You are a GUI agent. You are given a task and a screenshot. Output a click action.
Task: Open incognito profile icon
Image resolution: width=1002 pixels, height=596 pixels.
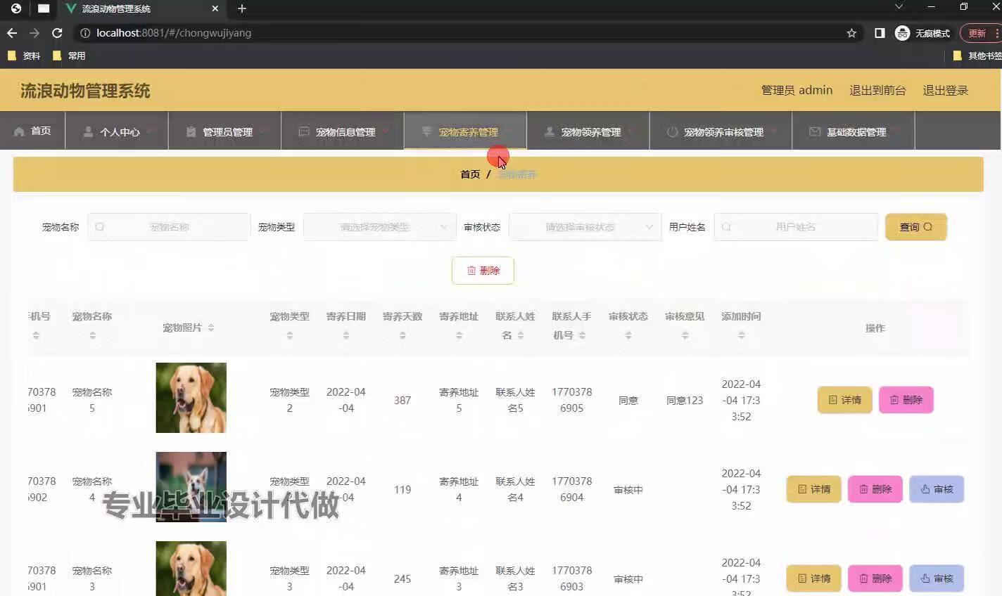tap(902, 33)
